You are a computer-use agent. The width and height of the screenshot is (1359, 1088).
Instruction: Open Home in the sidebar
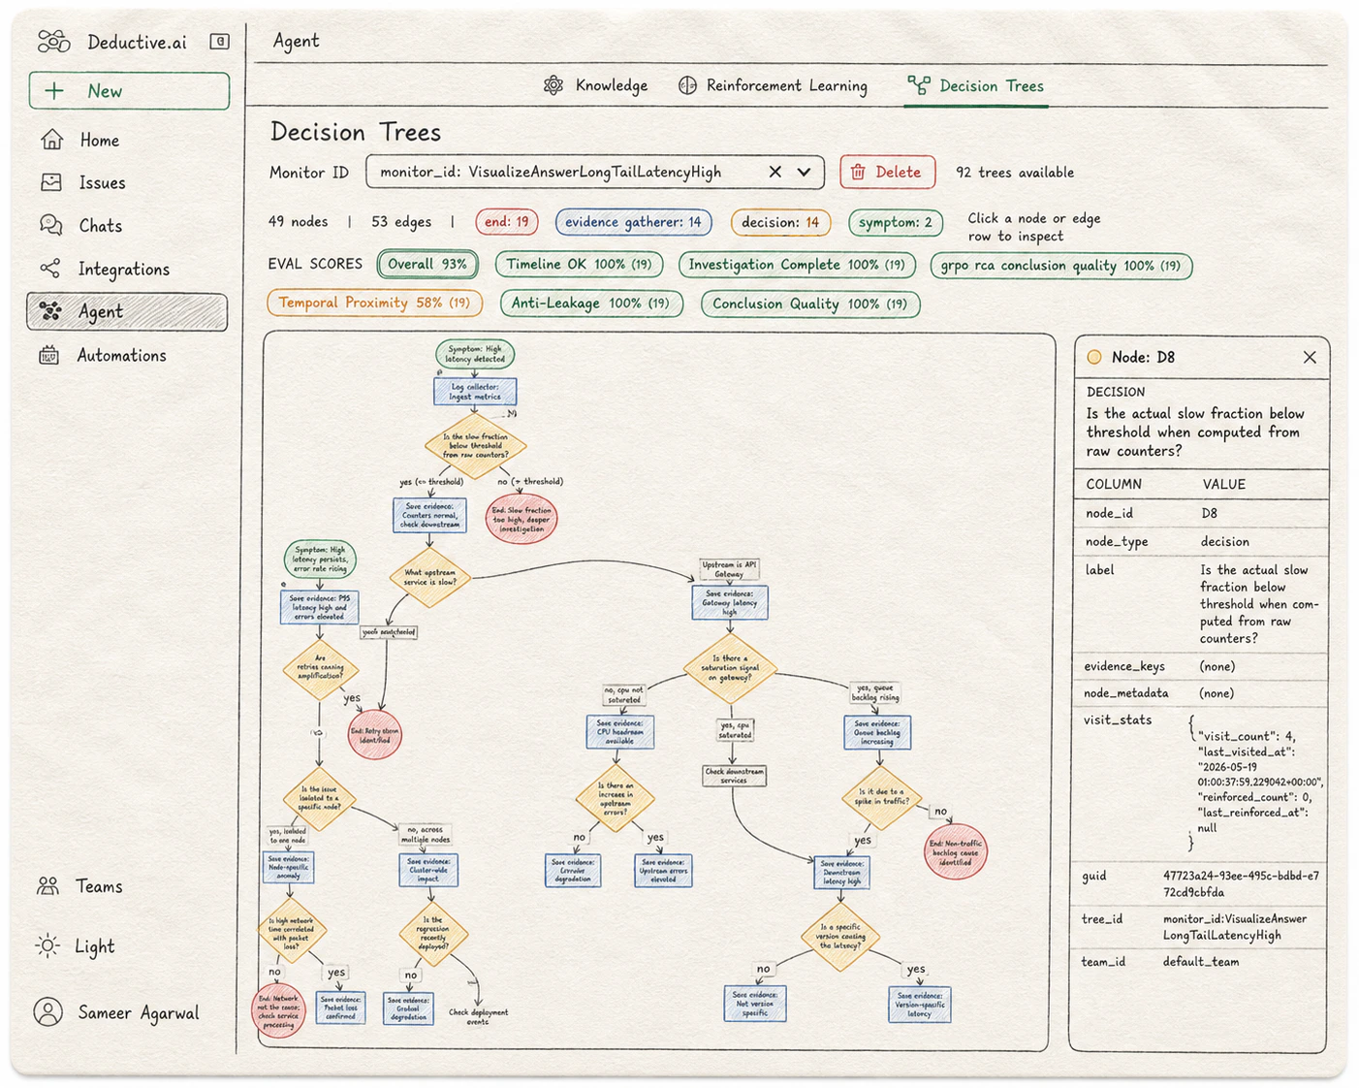pos(80,140)
